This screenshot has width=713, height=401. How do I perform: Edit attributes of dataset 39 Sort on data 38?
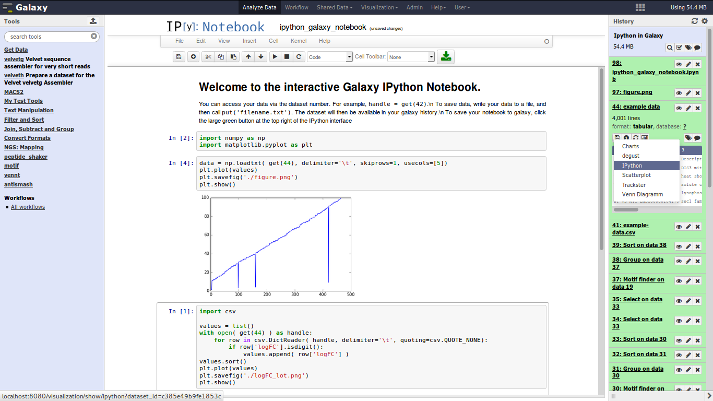point(688,246)
